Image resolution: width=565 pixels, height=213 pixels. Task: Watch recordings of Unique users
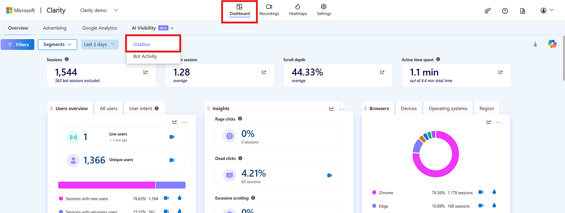(x=172, y=160)
